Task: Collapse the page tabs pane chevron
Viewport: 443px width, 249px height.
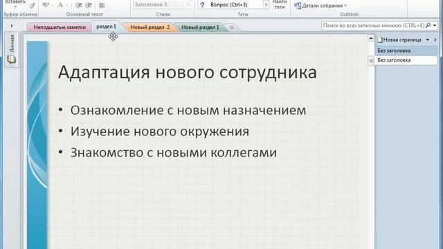Action: (x=435, y=40)
